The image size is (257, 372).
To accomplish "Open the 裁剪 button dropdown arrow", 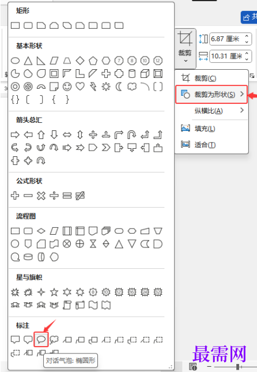I will click(x=186, y=61).
